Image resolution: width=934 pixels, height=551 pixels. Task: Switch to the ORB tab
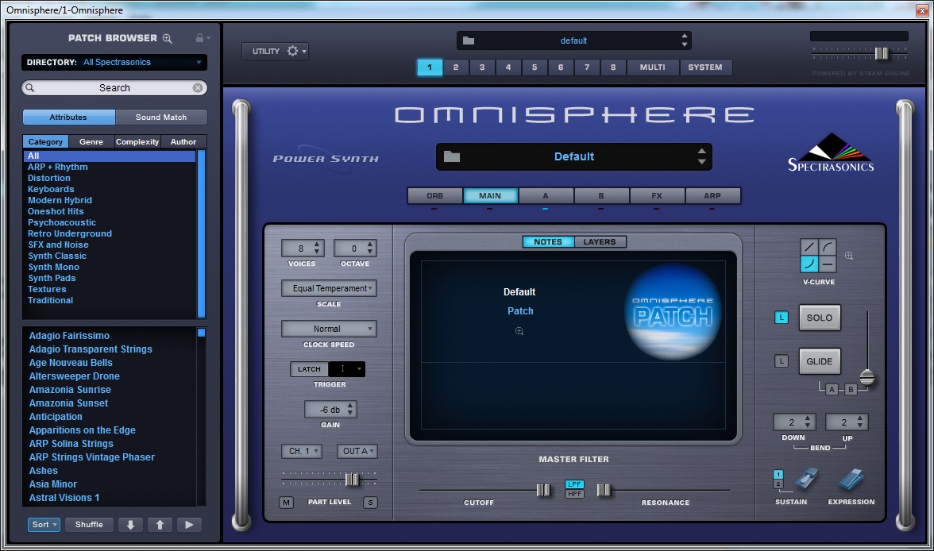tap(435, 196)
